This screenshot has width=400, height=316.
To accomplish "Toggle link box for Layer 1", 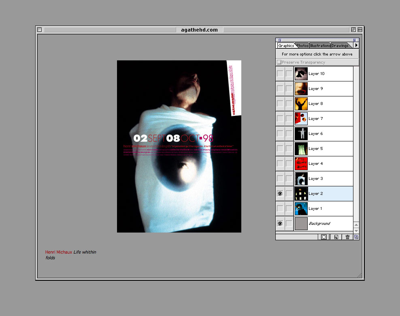I will tap(289, 209).
